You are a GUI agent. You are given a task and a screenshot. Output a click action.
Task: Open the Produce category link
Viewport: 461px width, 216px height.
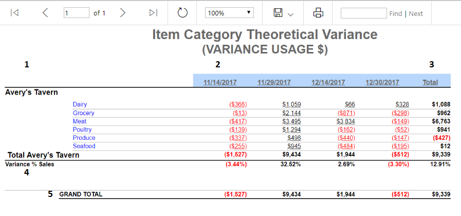tap(84, 138)
